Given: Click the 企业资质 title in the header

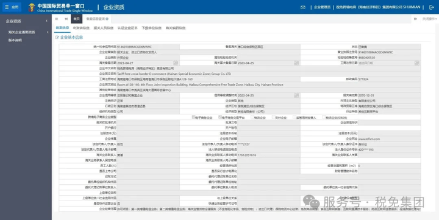Looking at the screenshot, I should [x=113, y=7].
